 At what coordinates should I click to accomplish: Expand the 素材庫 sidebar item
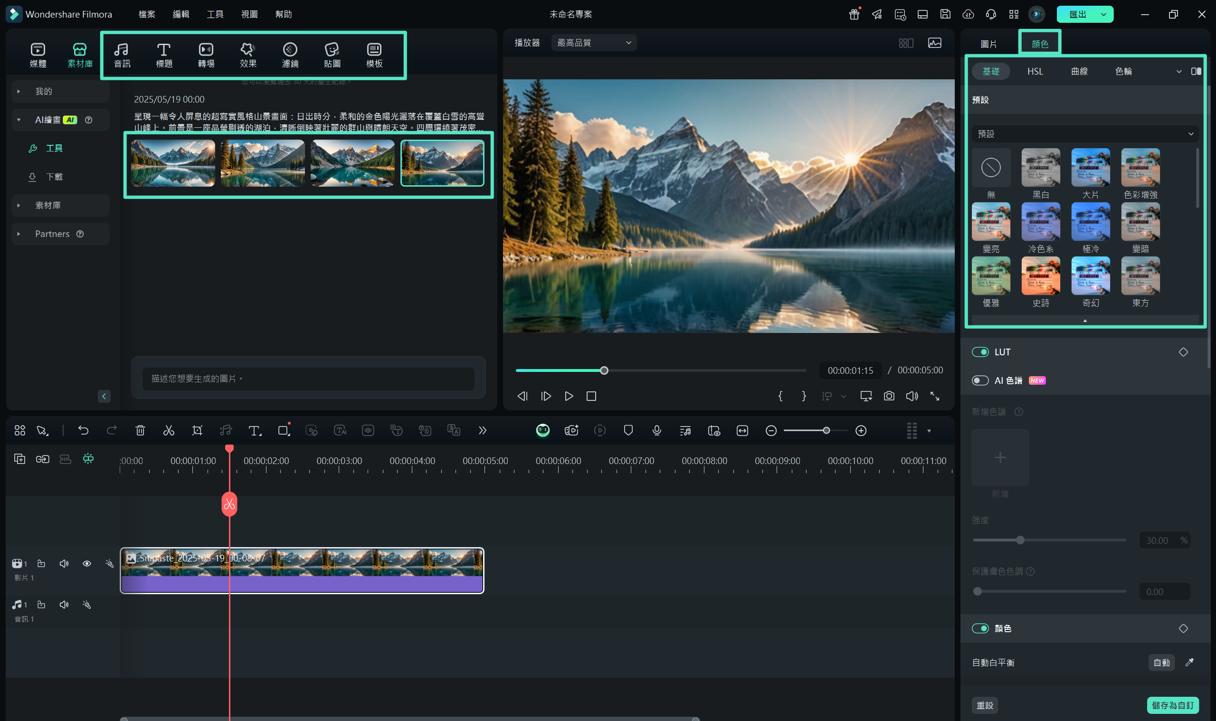point(19,205)
